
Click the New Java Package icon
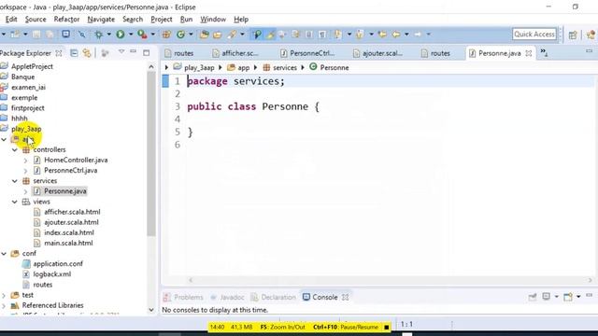[166, 35]
